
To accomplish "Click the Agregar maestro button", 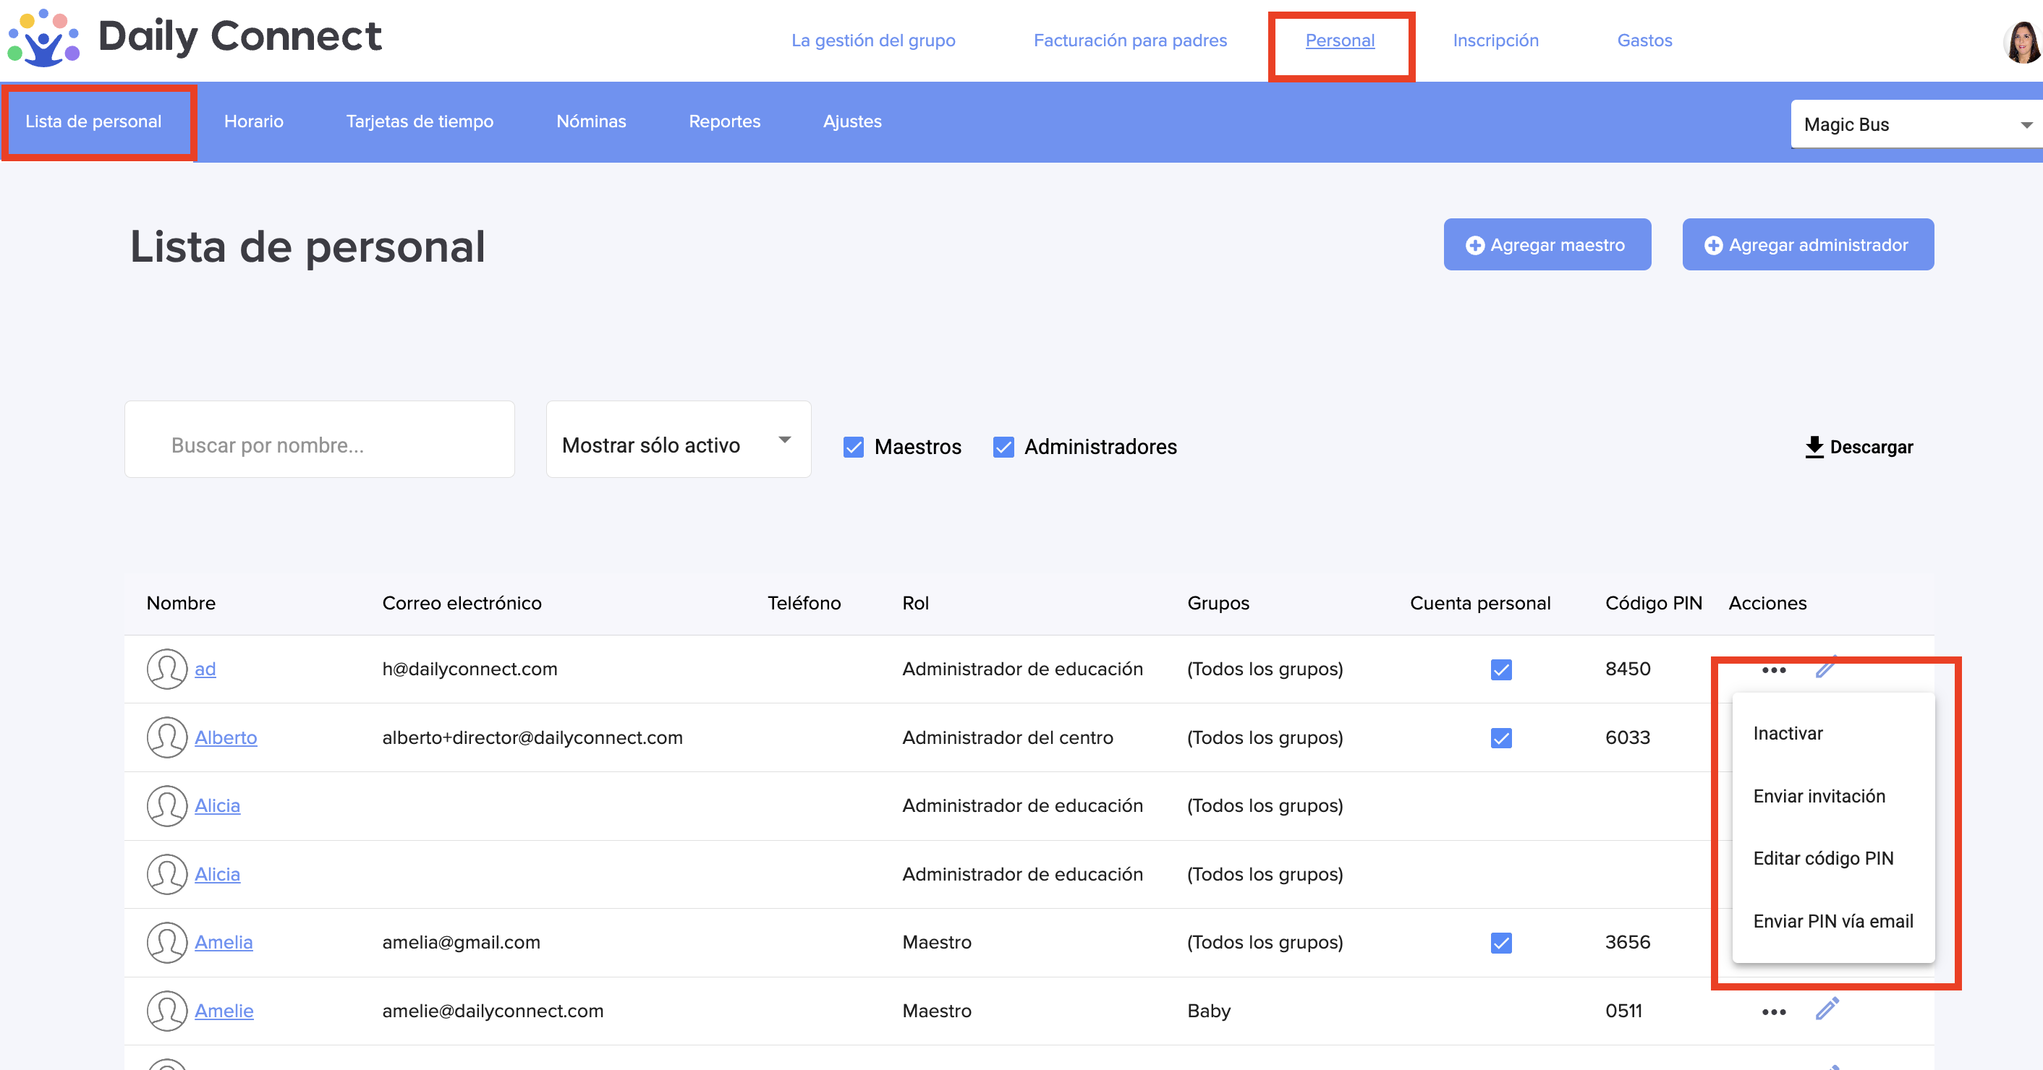I will pos(1547,245).
